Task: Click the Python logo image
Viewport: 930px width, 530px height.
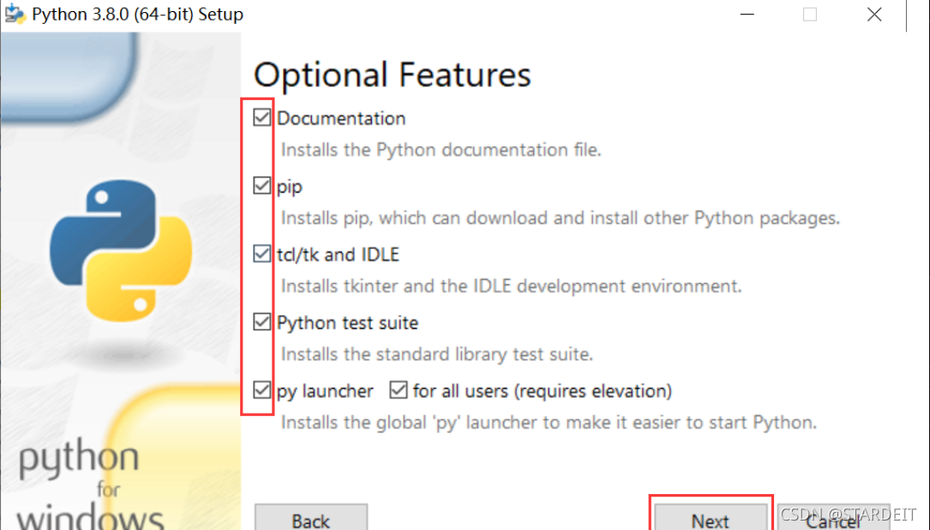Action: (x=121, y=251)
